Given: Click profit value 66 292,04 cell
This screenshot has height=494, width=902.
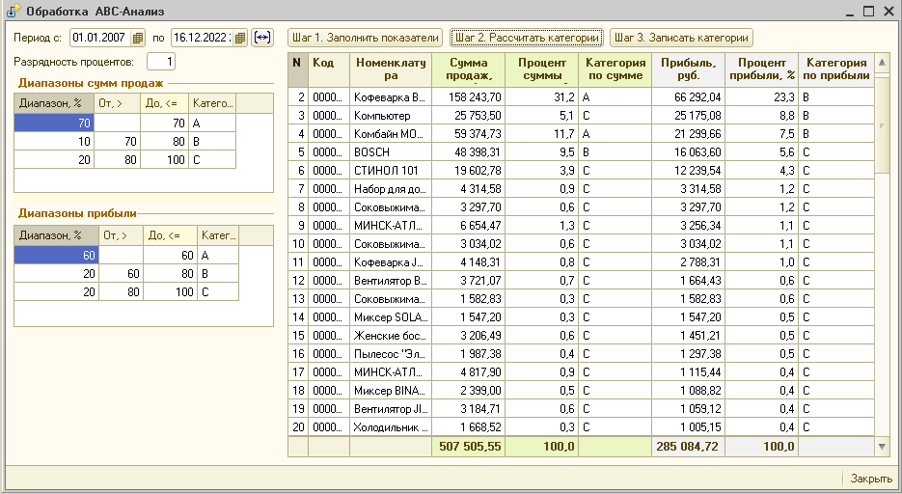Looking at the screenshot, I should [688, 97].
